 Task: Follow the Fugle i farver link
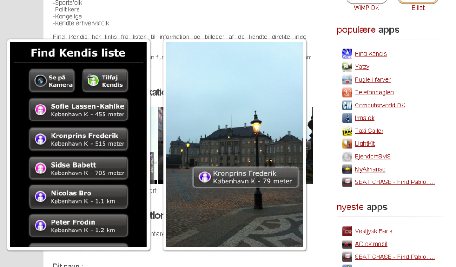point(373,79)
